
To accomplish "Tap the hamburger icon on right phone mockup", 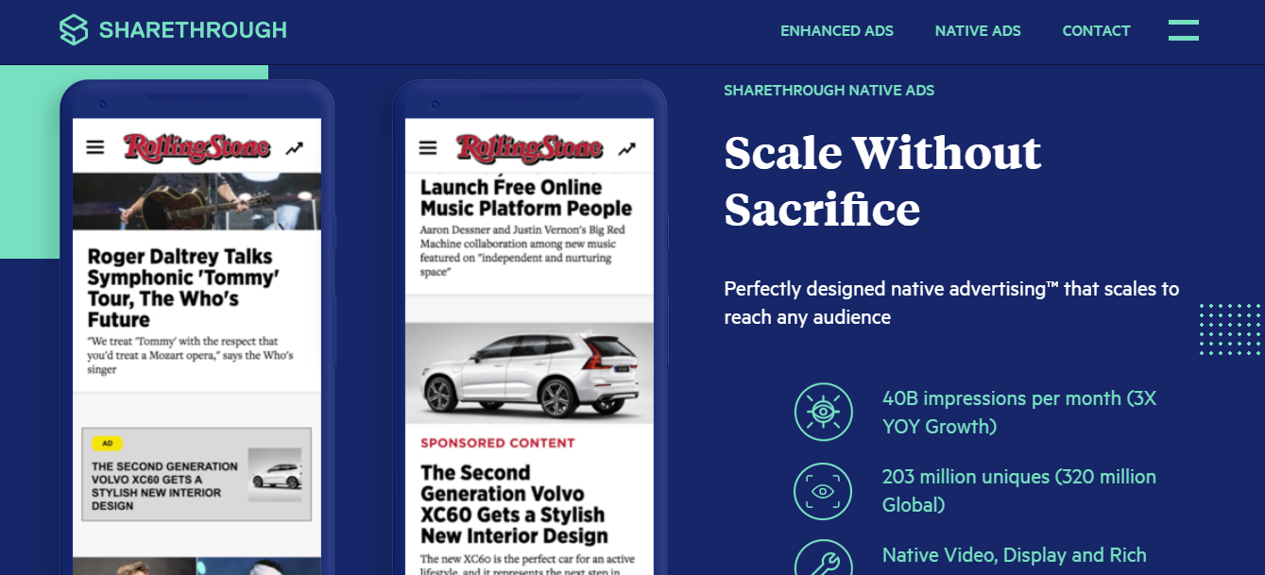I will click(x=428, y=148).
